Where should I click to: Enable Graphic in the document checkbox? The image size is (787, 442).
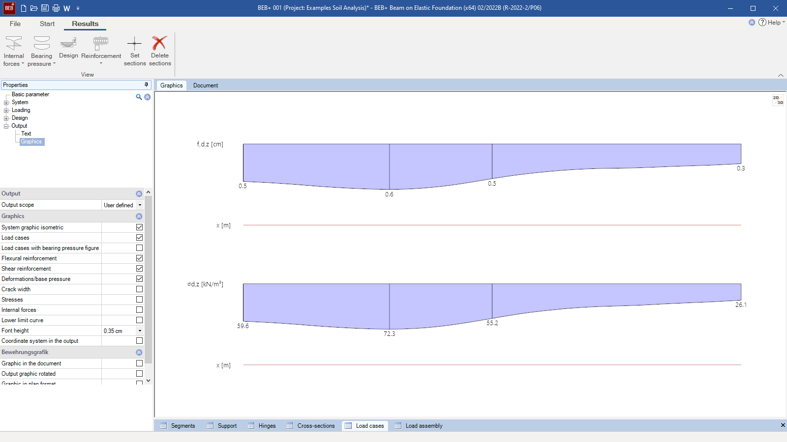(x=139, y=363)
